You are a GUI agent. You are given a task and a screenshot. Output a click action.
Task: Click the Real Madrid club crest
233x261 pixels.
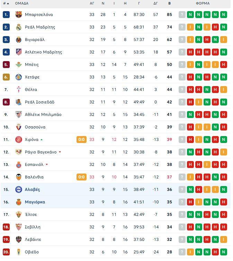pos(19,27)
